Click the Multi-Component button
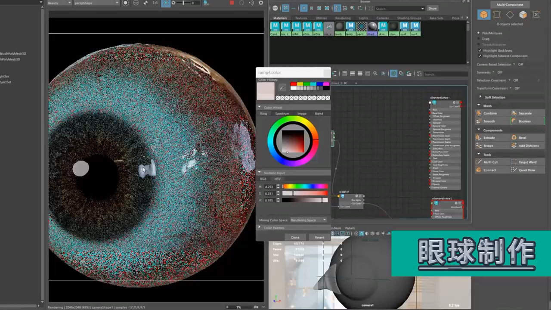The image size is (551, 310). tap(510, 4)
